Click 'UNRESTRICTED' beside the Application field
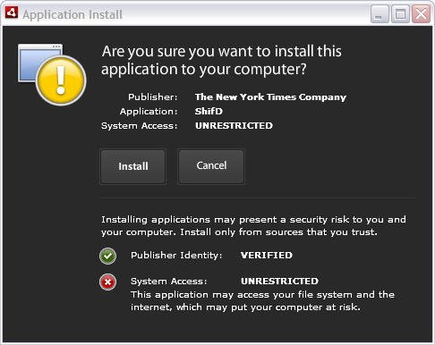This screenshot has height=345, width=435. click(x=234, y=125)
